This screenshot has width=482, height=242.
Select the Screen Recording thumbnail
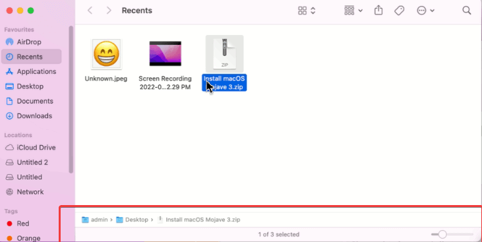pos(165,53)
